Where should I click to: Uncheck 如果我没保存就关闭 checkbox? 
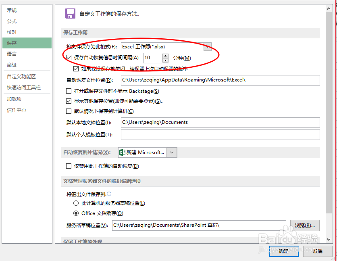click(76, 68)
